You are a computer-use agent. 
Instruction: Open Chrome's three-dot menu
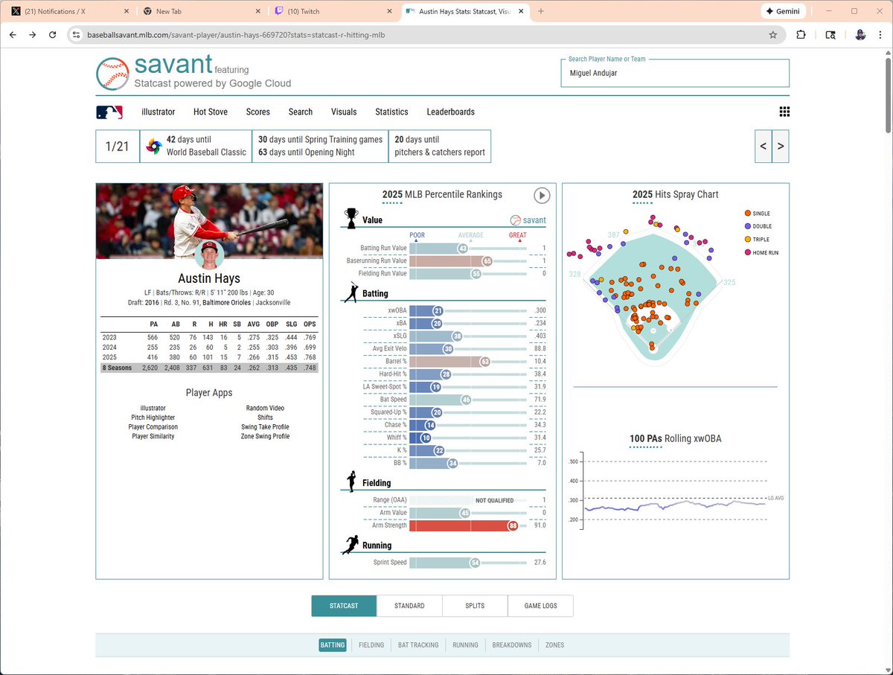pyautogui.click(x=880, y=35)
